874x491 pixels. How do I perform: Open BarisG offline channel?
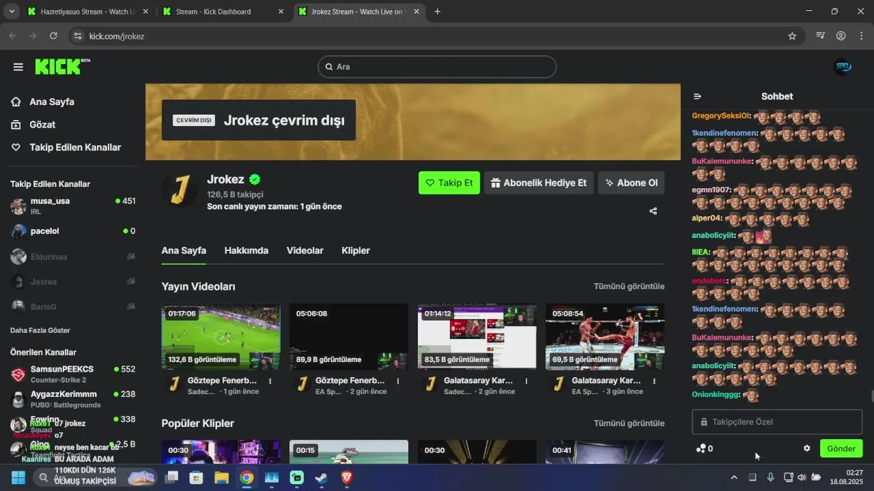pyautogui.click(x=72, y=307)
